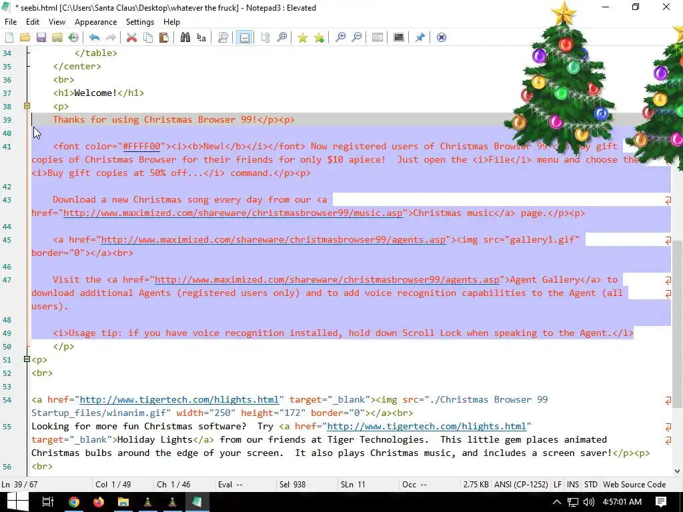This screenshot has width=683, height=512.
Task: Launch the command line console icon
Action: tap(399, 37)
